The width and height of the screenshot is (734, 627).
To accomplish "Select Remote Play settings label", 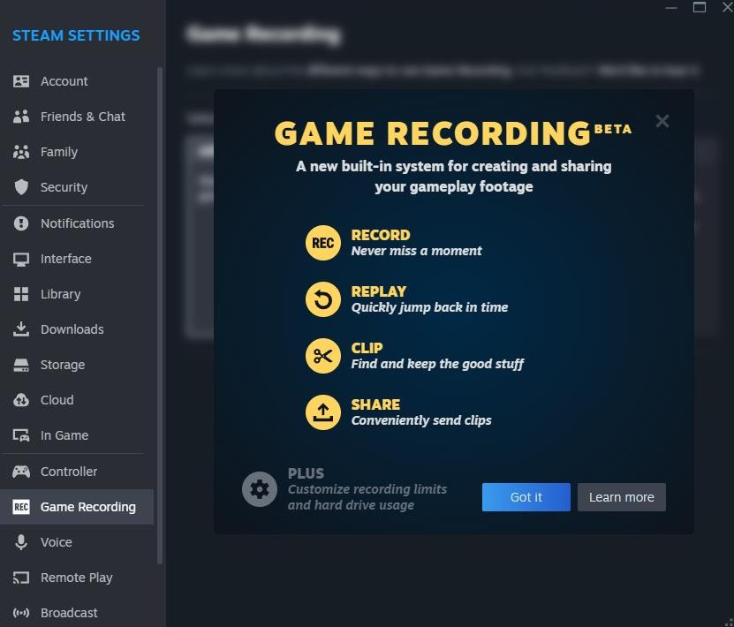I will pyautogui.click(x=77, y=578).
